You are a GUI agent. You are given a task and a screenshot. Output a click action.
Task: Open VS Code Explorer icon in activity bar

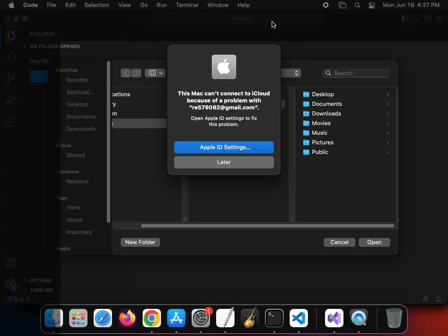click(x=10, y=37)
